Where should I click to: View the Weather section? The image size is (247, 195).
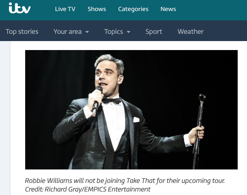click(x=191, y=31)
